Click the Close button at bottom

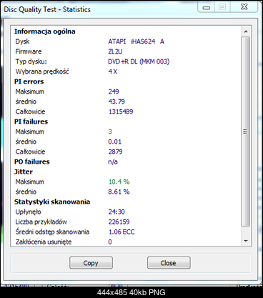(169, 263)
